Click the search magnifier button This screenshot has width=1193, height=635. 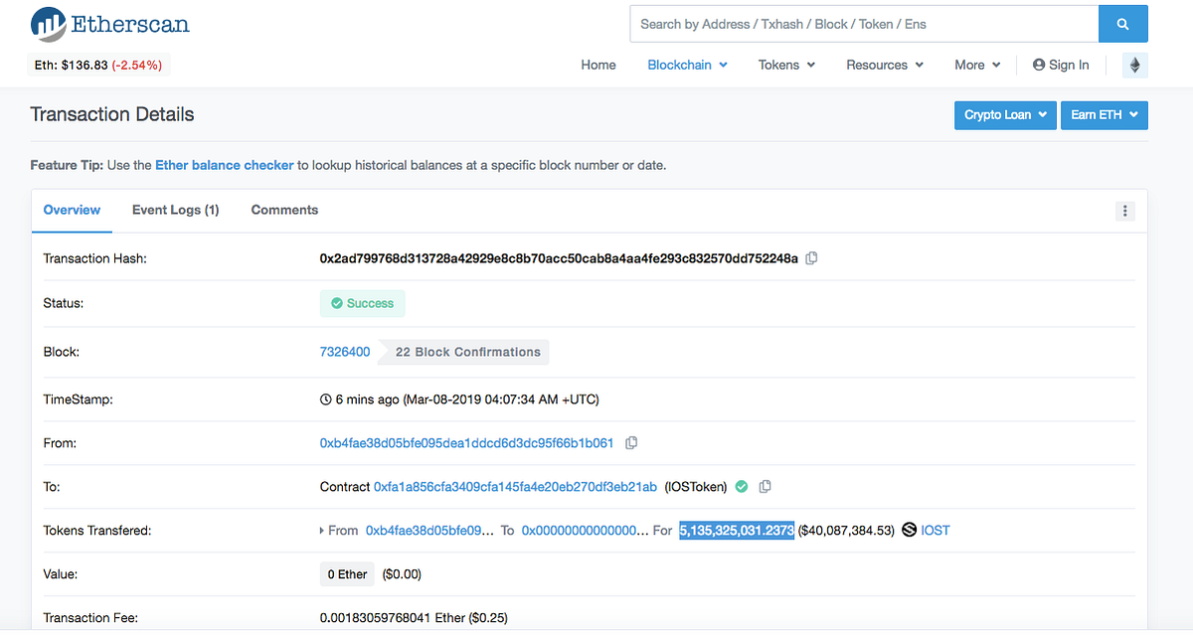coord(1122,23)
